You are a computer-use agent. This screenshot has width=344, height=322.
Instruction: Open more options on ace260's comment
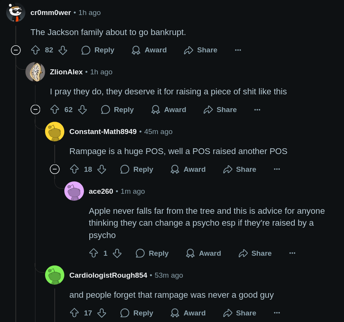pyautogui.click(x=292, y=253)
